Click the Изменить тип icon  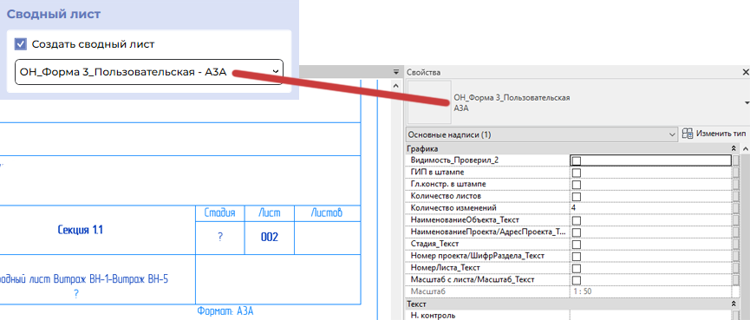coord(688,134)
